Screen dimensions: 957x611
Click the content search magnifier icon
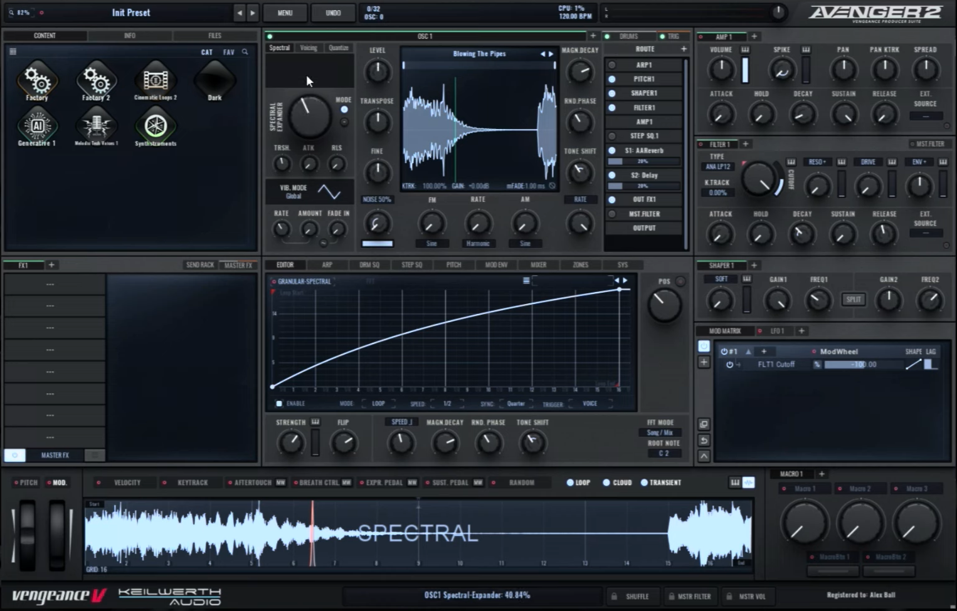click(245, 52)
